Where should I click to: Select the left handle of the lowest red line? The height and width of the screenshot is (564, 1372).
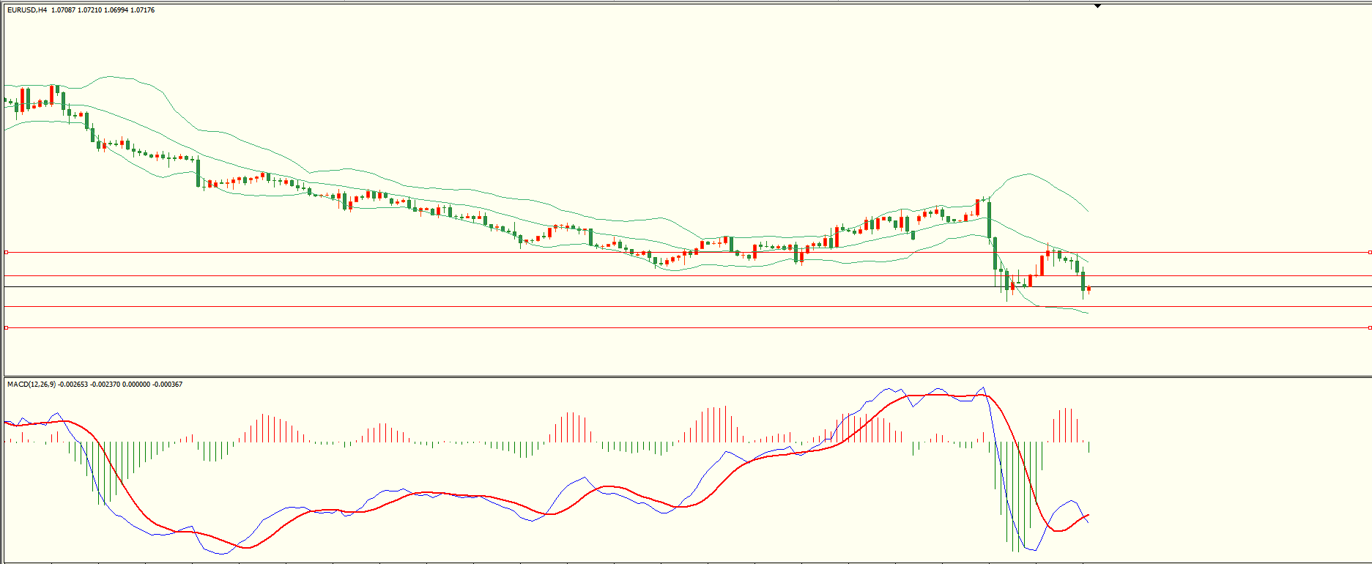pyautogui.click(x=6, y=327)
